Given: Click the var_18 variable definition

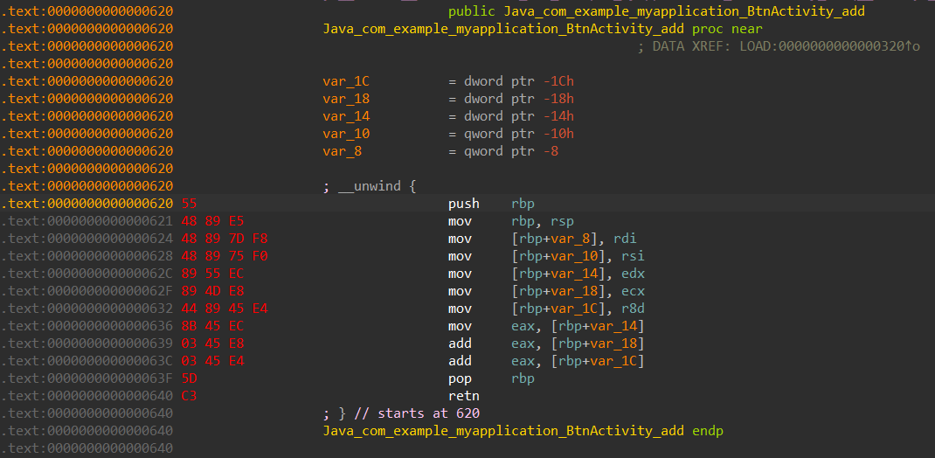Looking at the screenshot, I should (346, 99).
